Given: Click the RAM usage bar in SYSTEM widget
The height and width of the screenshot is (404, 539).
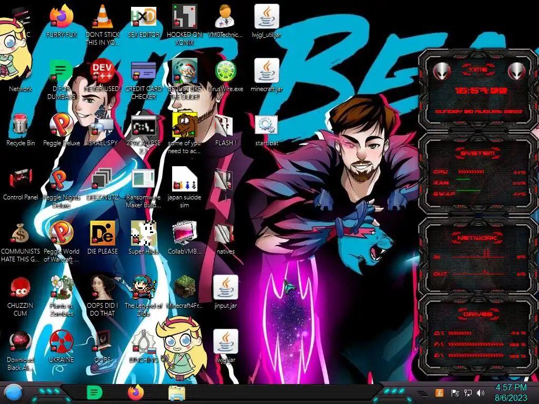Looking at the screenshot, I should (463, 179).
